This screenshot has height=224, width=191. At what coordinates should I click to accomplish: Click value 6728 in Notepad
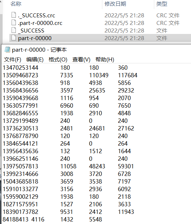[x=124, y=174]
